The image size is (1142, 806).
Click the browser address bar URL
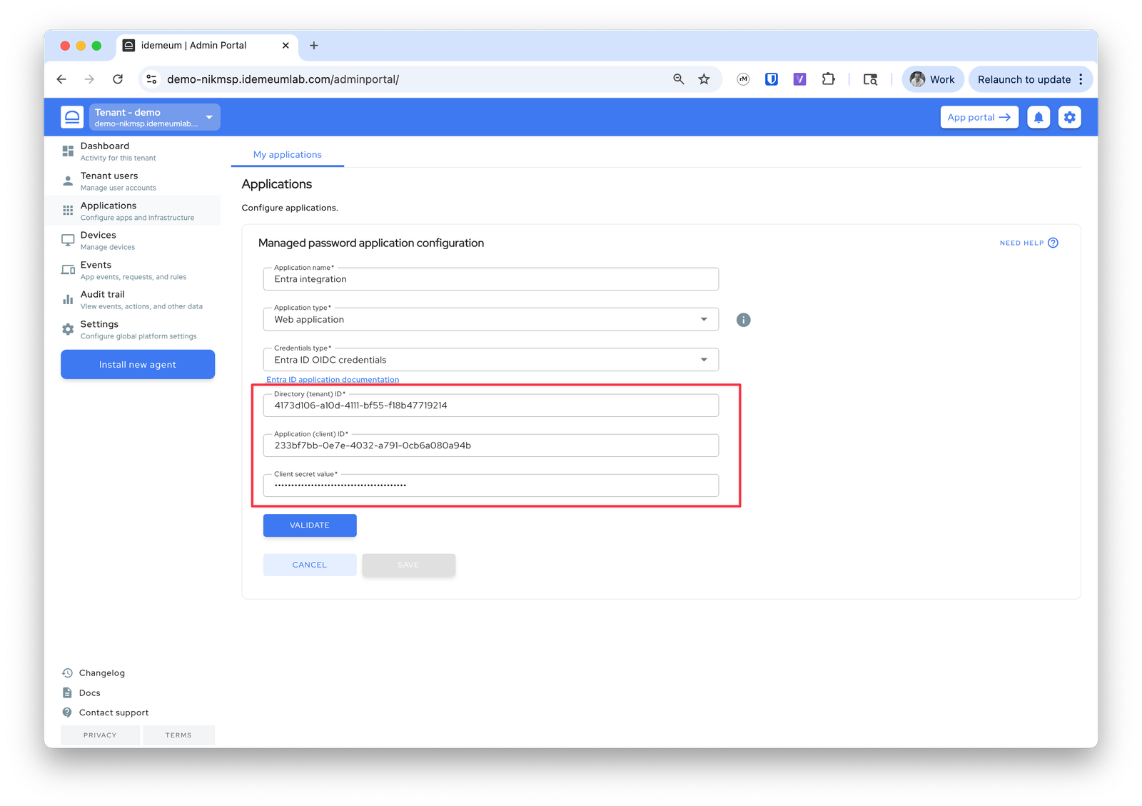pos(283,79)
